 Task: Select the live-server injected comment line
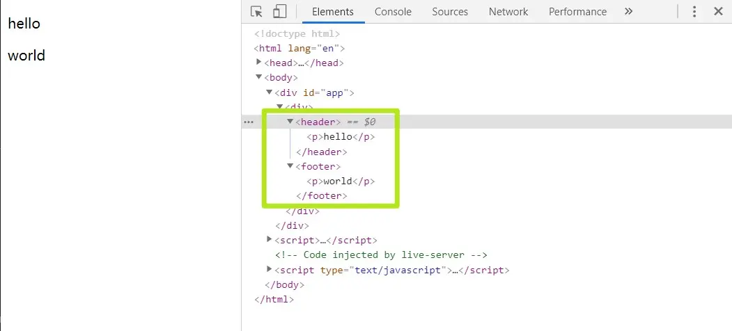click(382, 255)
